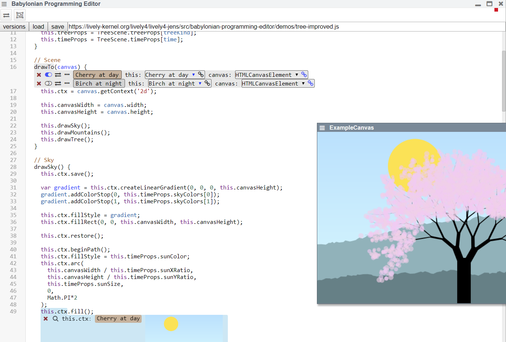The height and width of the screenshot is (342, 506).
Task: Open the 'this' dropdown showing Birch at night
Action: coord(175,84)
